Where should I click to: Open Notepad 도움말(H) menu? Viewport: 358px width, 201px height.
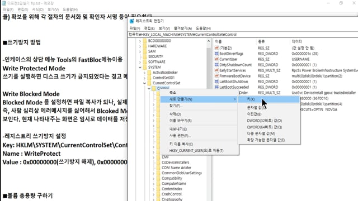coord(70,9)
